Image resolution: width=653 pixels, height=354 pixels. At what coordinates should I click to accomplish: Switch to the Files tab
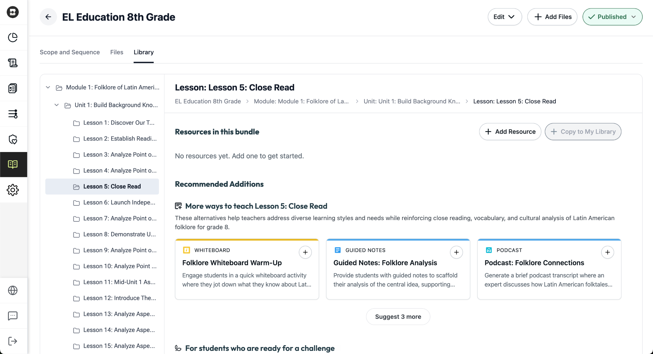[117, 52]
